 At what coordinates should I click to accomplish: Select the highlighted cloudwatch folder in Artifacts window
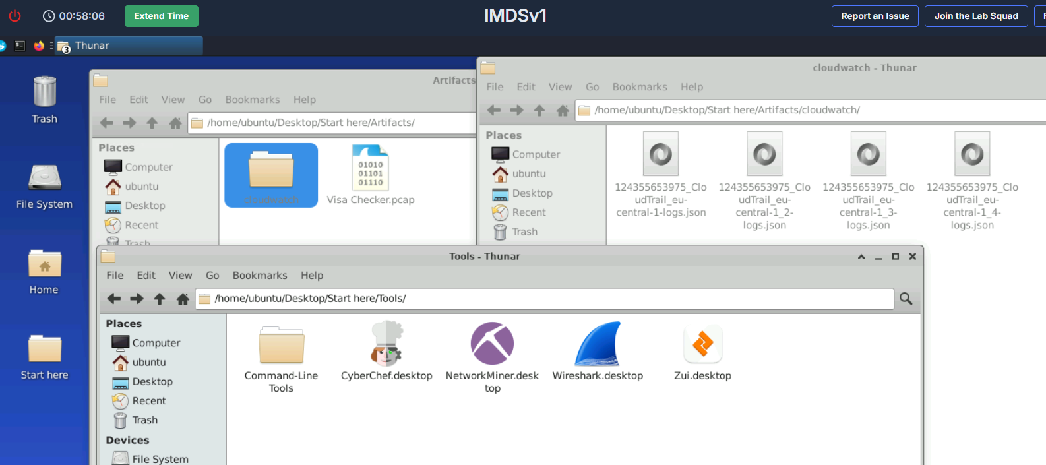271,175
